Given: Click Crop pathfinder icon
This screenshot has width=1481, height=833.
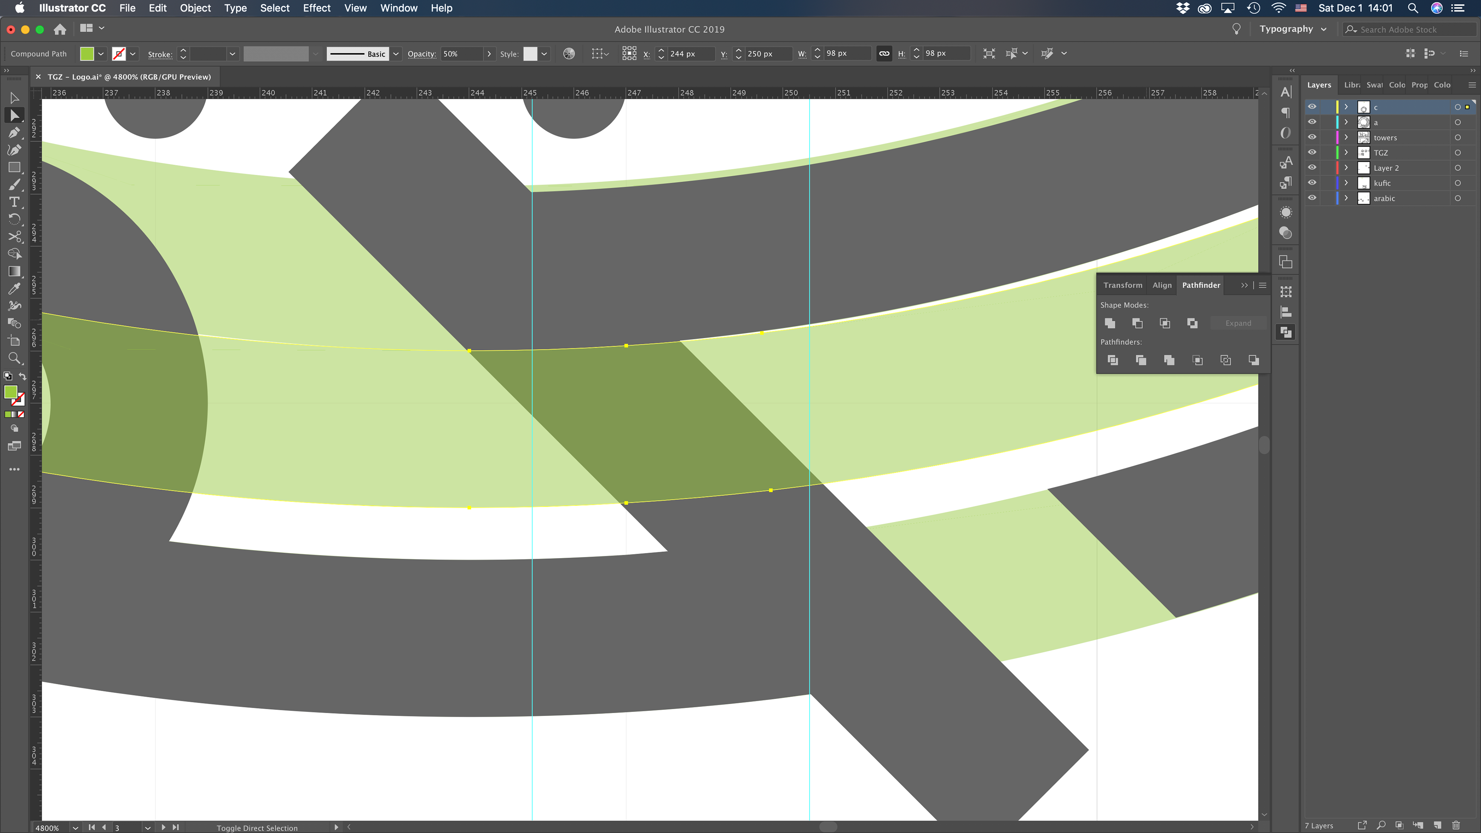Looking at the screenshot, I should pos(1198,360).
